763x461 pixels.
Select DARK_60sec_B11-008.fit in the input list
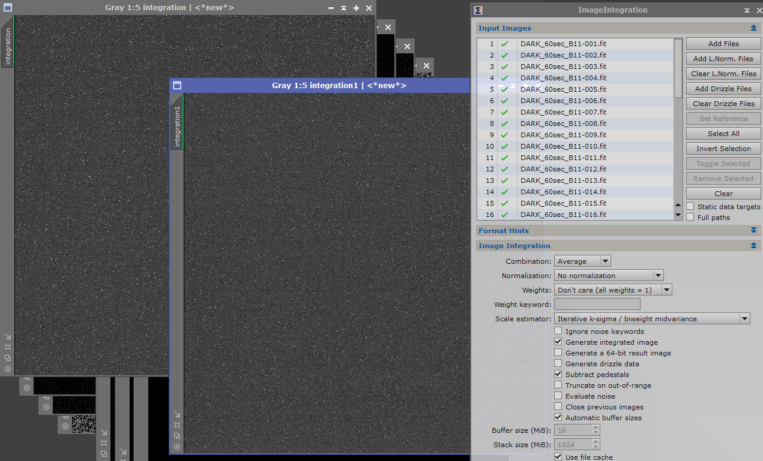tap(563, 123)
